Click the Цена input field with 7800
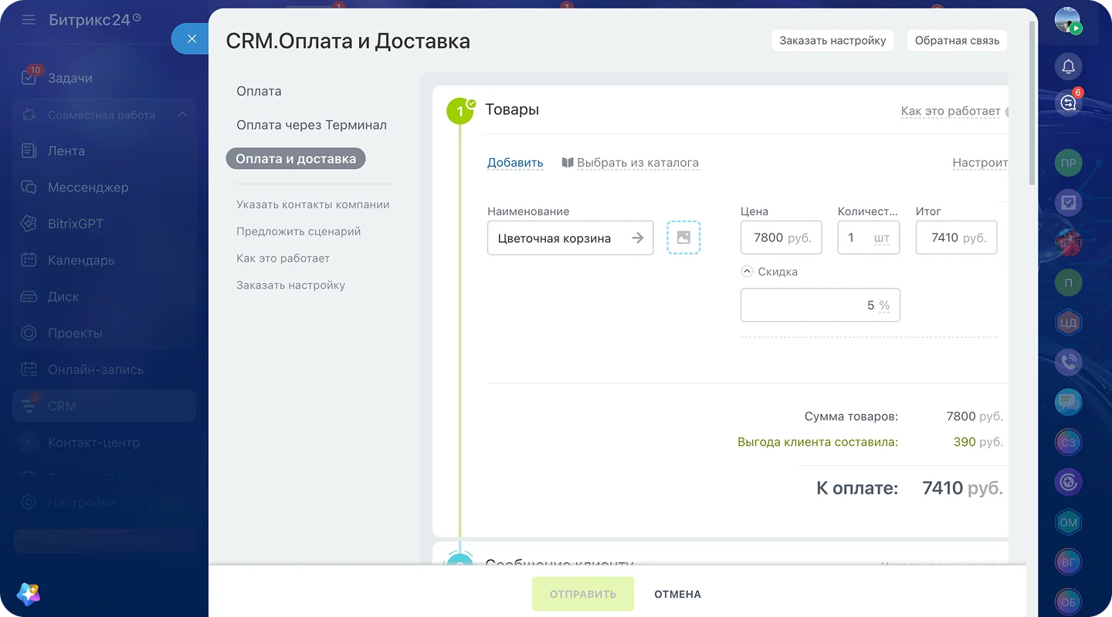 (x=781, y=238)
